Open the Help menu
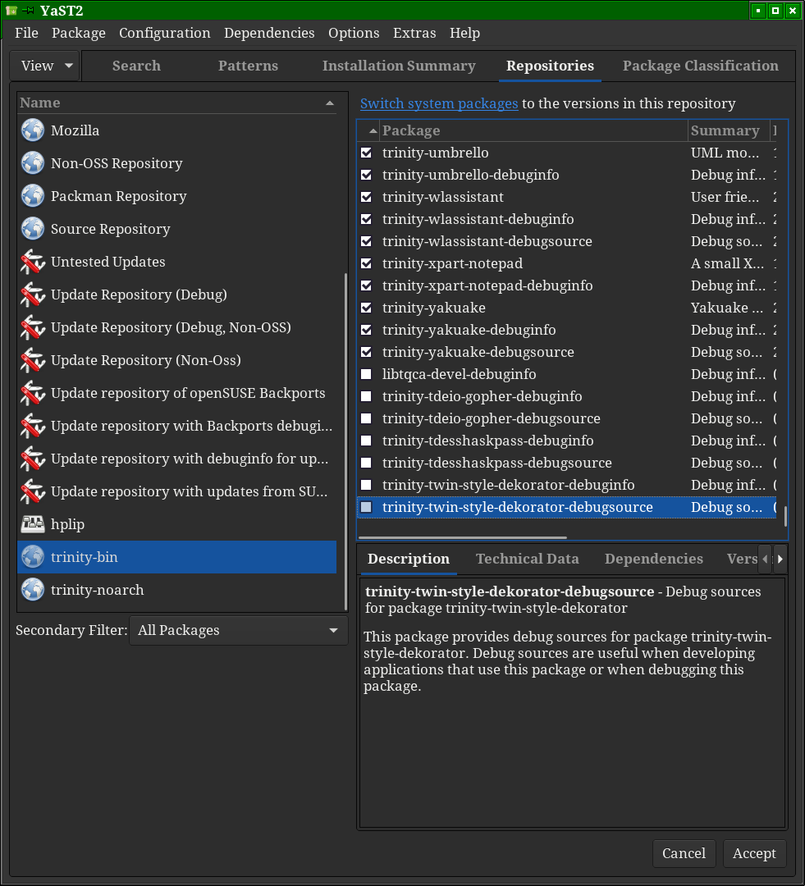Viewport: 805px width, 886px height. [x=464, y=33]
